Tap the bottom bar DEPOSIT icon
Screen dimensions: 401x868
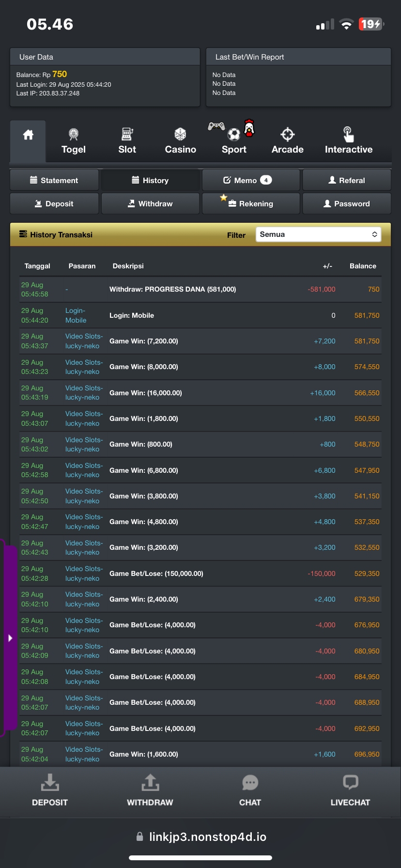pos(49,790)
